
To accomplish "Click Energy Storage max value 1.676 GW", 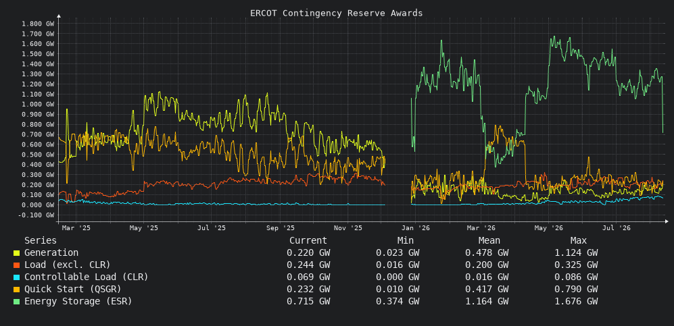I will (x=576, y=301).
